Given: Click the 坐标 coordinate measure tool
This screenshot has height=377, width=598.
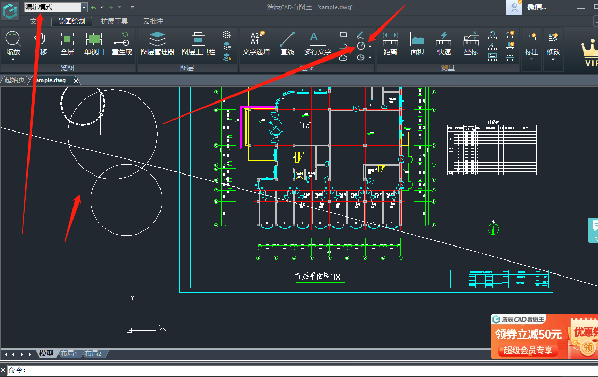Looking at the screenshot, I should [x=471, y=43].
